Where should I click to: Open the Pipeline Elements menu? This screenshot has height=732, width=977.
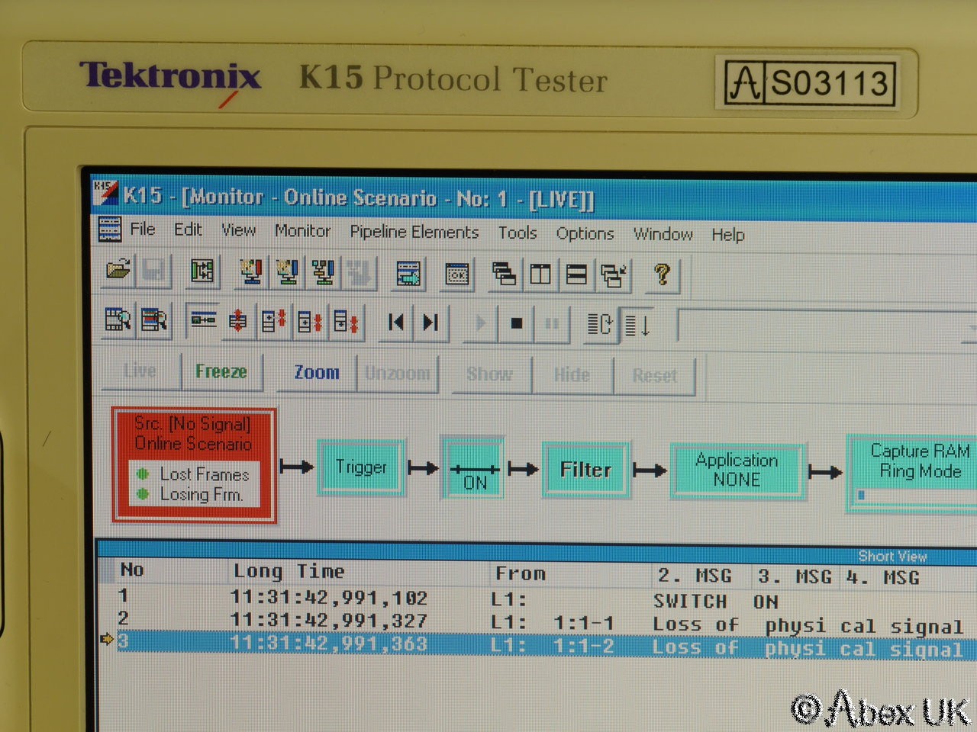point(414,232)
